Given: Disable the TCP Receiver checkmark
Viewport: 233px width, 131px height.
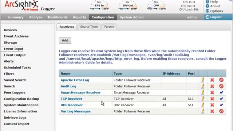Looking at the screenshot, I should [x=221, y=99].
